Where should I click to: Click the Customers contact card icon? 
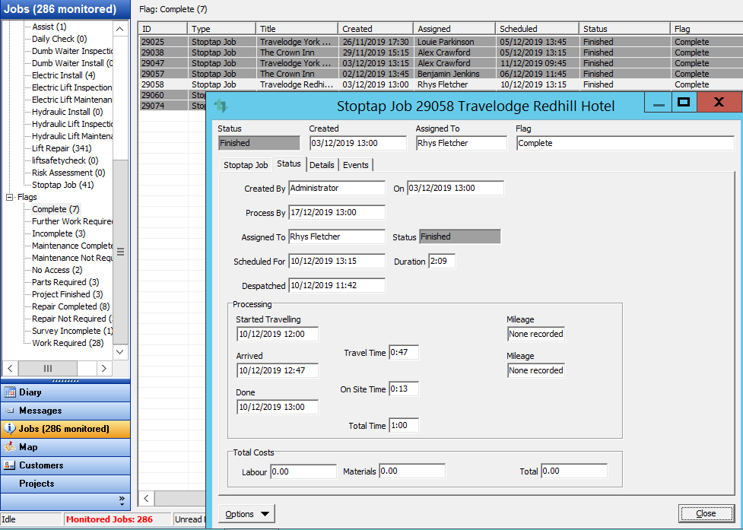point(10,465)
